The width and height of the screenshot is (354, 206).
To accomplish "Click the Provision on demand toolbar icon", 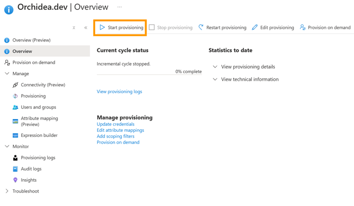I will point(303,27).
